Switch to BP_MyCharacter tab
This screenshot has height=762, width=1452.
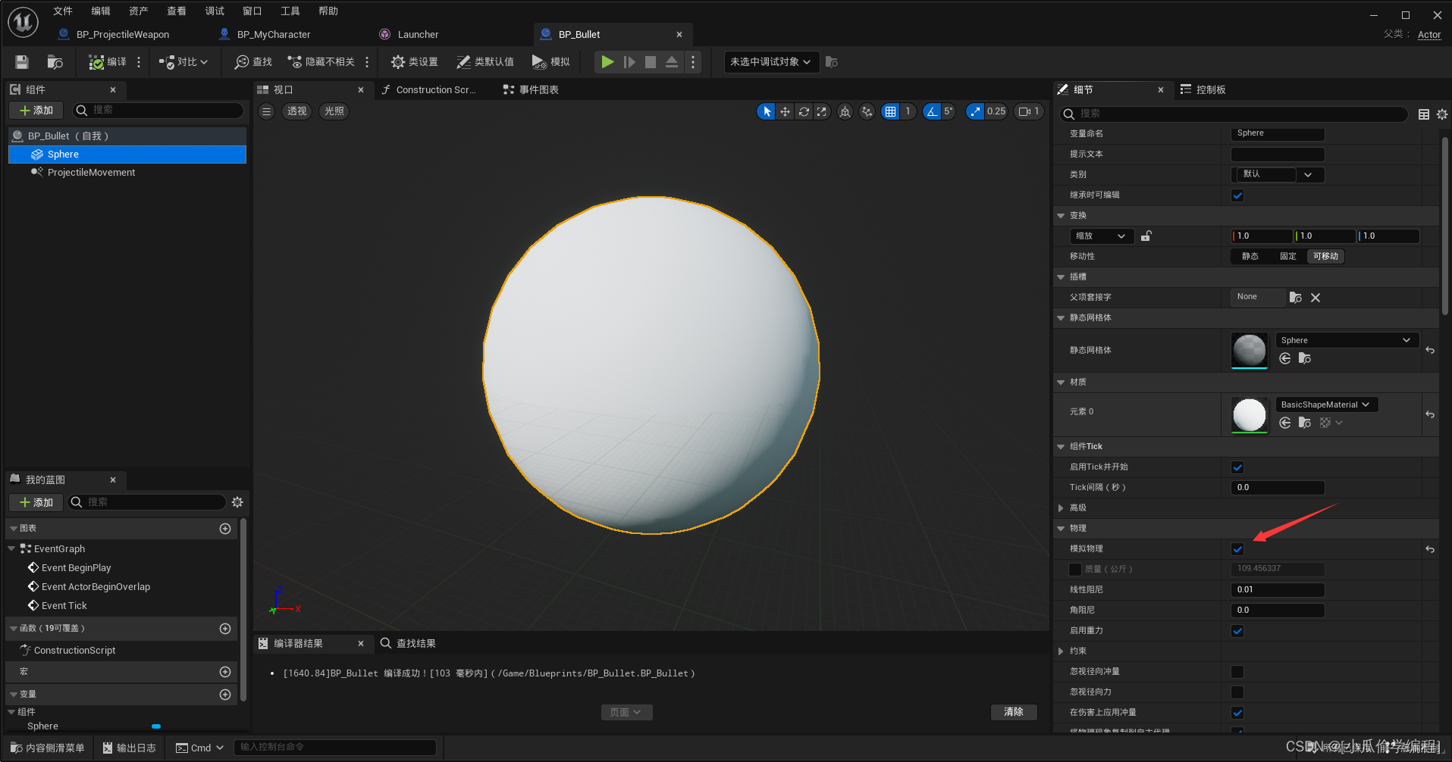tap(273, 35)
